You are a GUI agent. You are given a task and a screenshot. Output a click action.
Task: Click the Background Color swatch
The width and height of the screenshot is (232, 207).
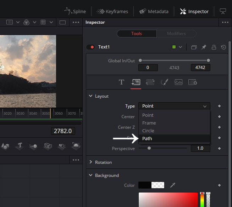pyautogui.click(x=151, y=185)
